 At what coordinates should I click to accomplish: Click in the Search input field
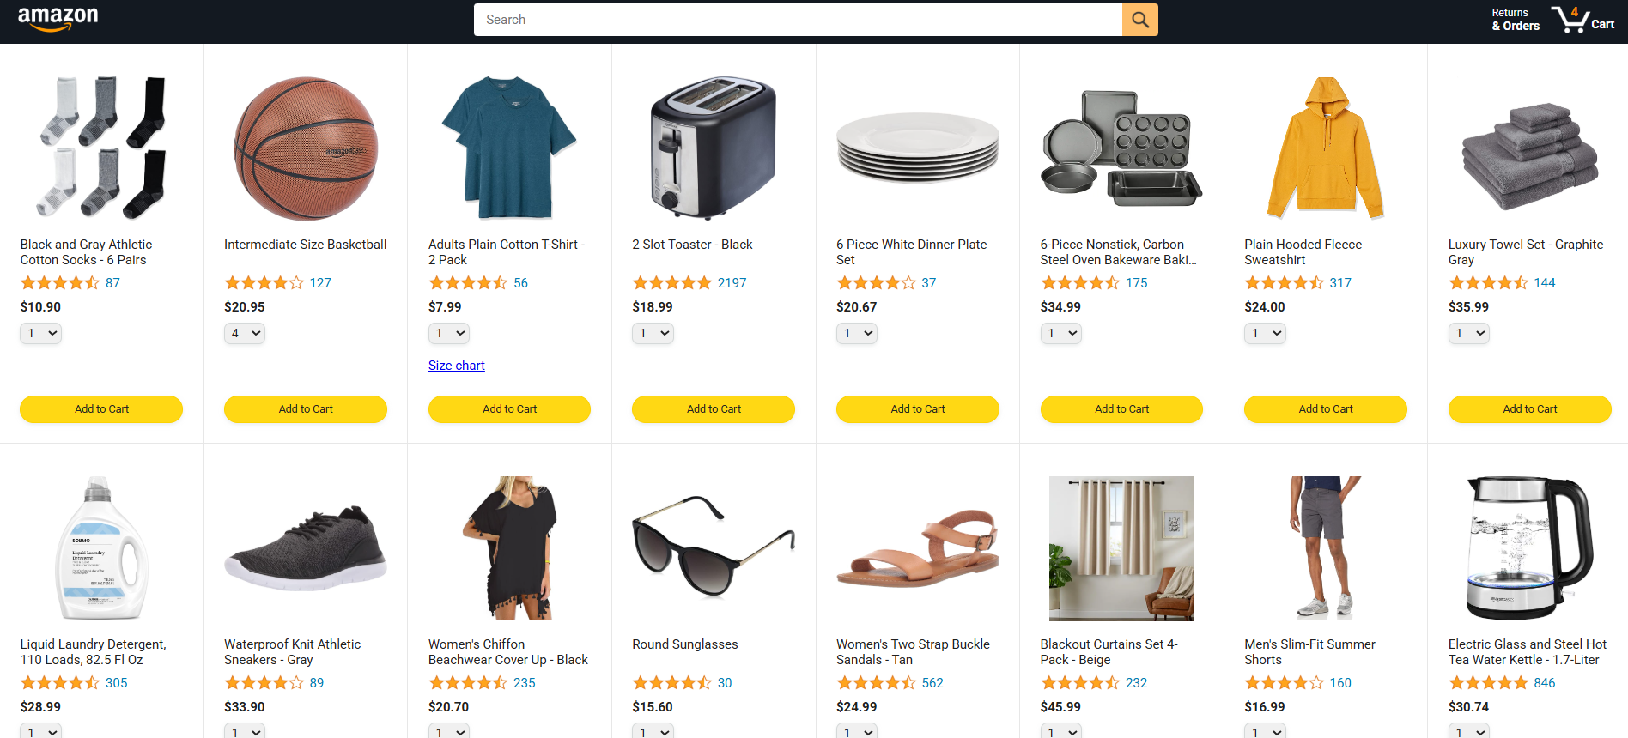[x=798, y=20]
